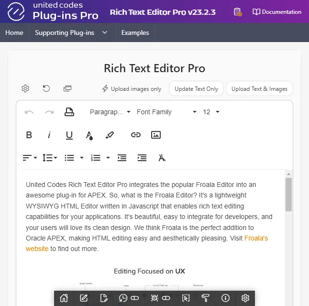
Task: Click the Print icon in editor toolbar
Action: click(69, 112)
